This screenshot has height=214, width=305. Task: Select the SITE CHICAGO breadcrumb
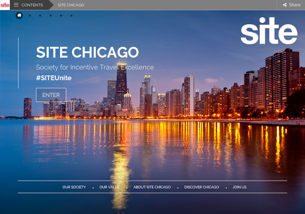pyautogui.click(x=71, y=5)
